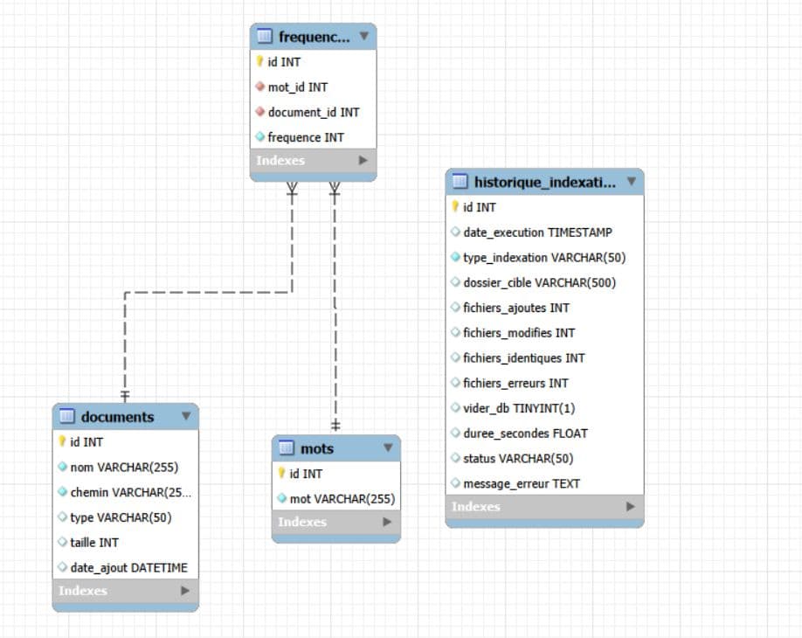Collapse the documents table using header arrow

click(x=186, y=416)
